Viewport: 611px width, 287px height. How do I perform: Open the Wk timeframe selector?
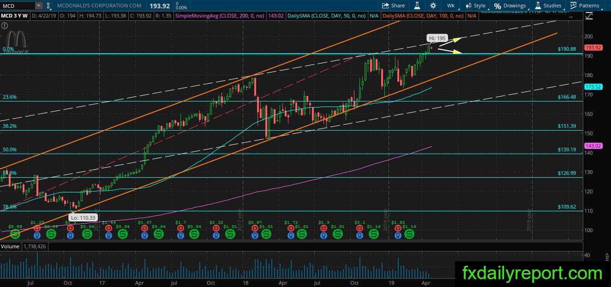(x=451, y=6)
